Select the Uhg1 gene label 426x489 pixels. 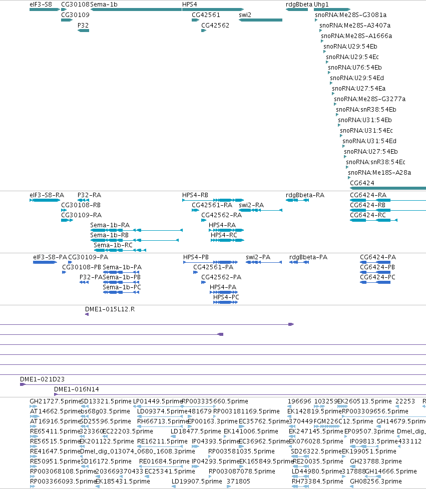[x=321, y=5]
